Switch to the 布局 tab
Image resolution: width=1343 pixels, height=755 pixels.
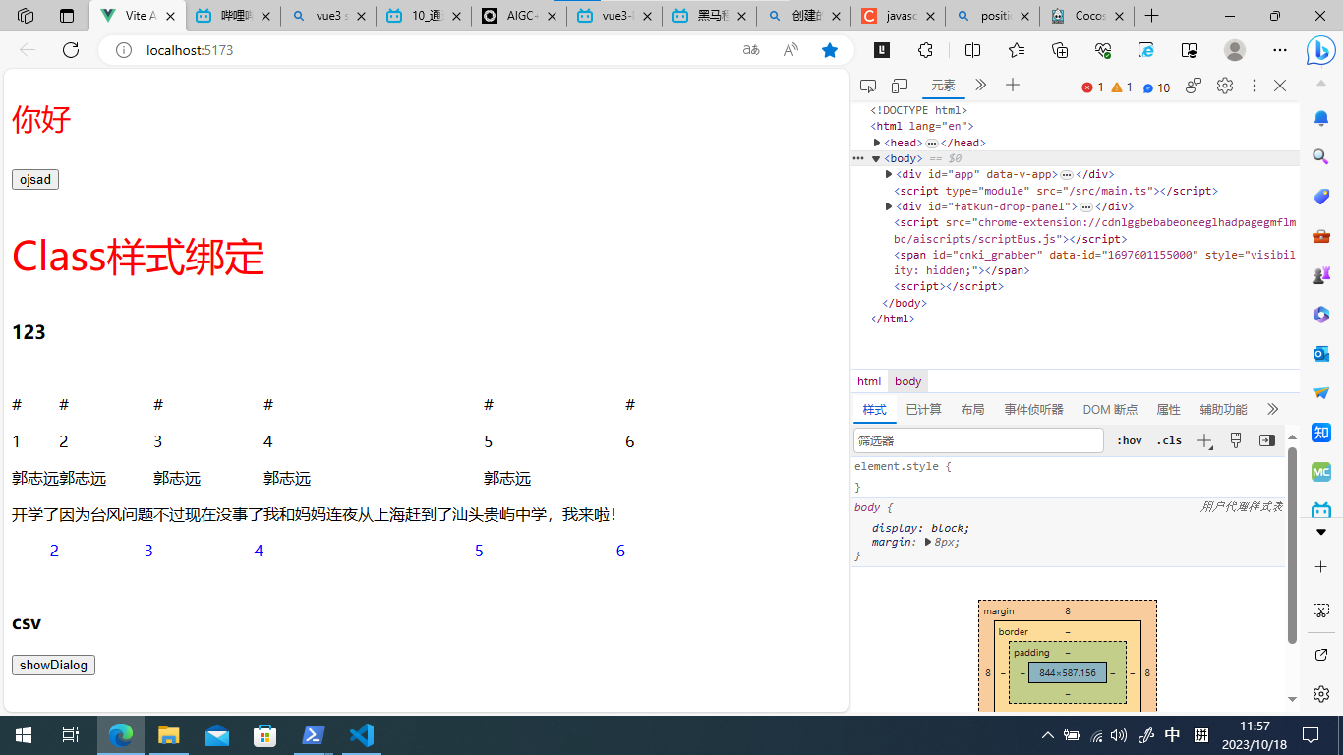(x=972, y=410)
